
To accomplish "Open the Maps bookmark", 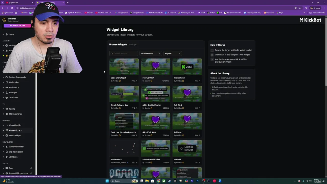I will [279, 13].
